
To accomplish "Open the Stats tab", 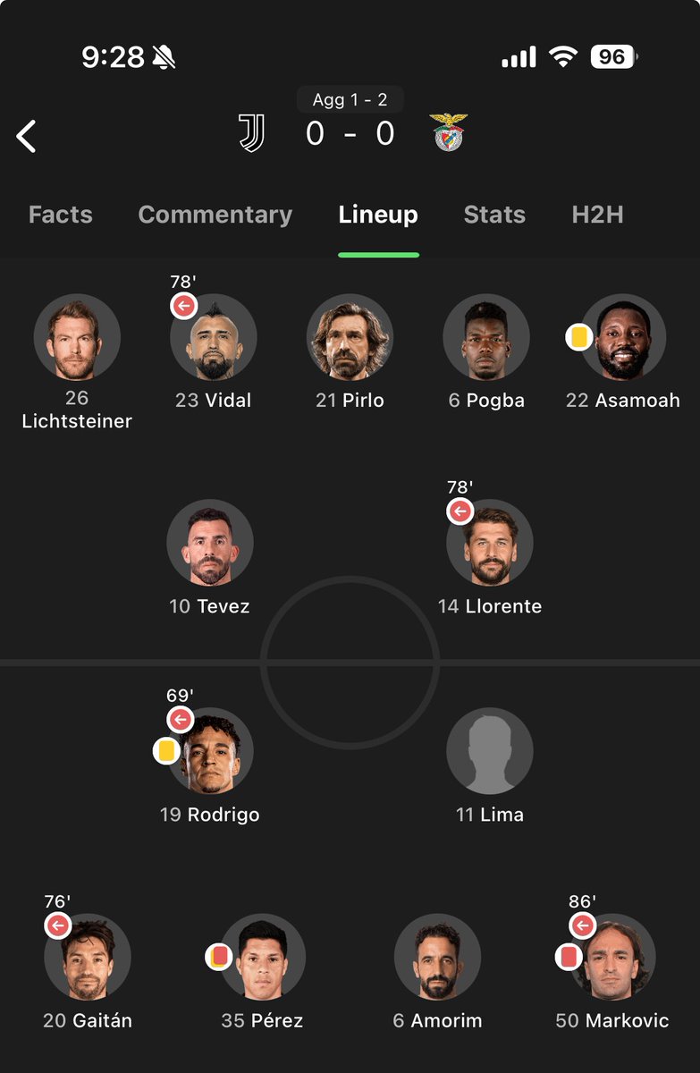I will pyautogui.click(x=494, y=215).
